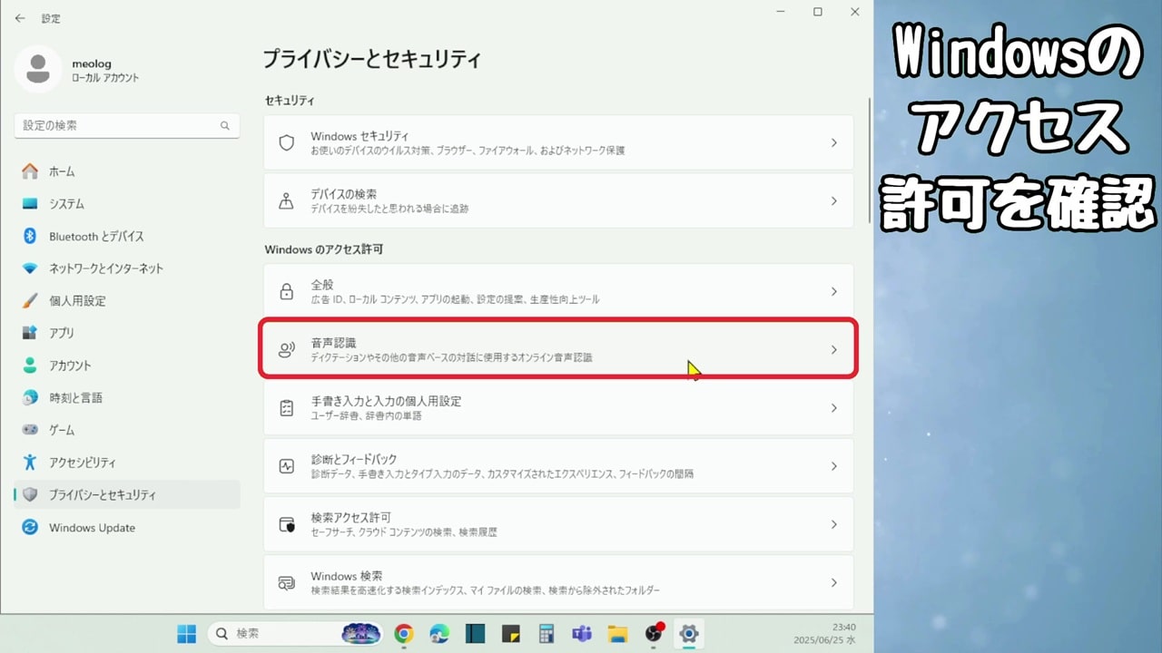Open 検索アクセス許可 via its chevron

[833, 524]
